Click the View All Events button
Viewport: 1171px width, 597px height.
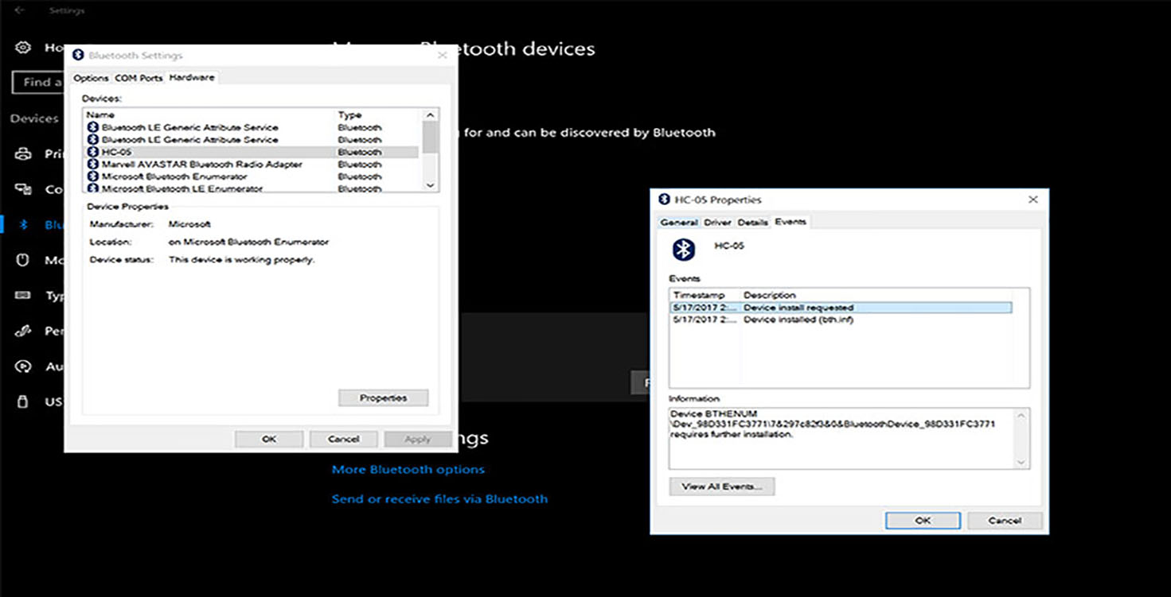click(722, 487)
